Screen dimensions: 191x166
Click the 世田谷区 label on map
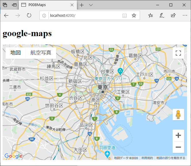54,105
